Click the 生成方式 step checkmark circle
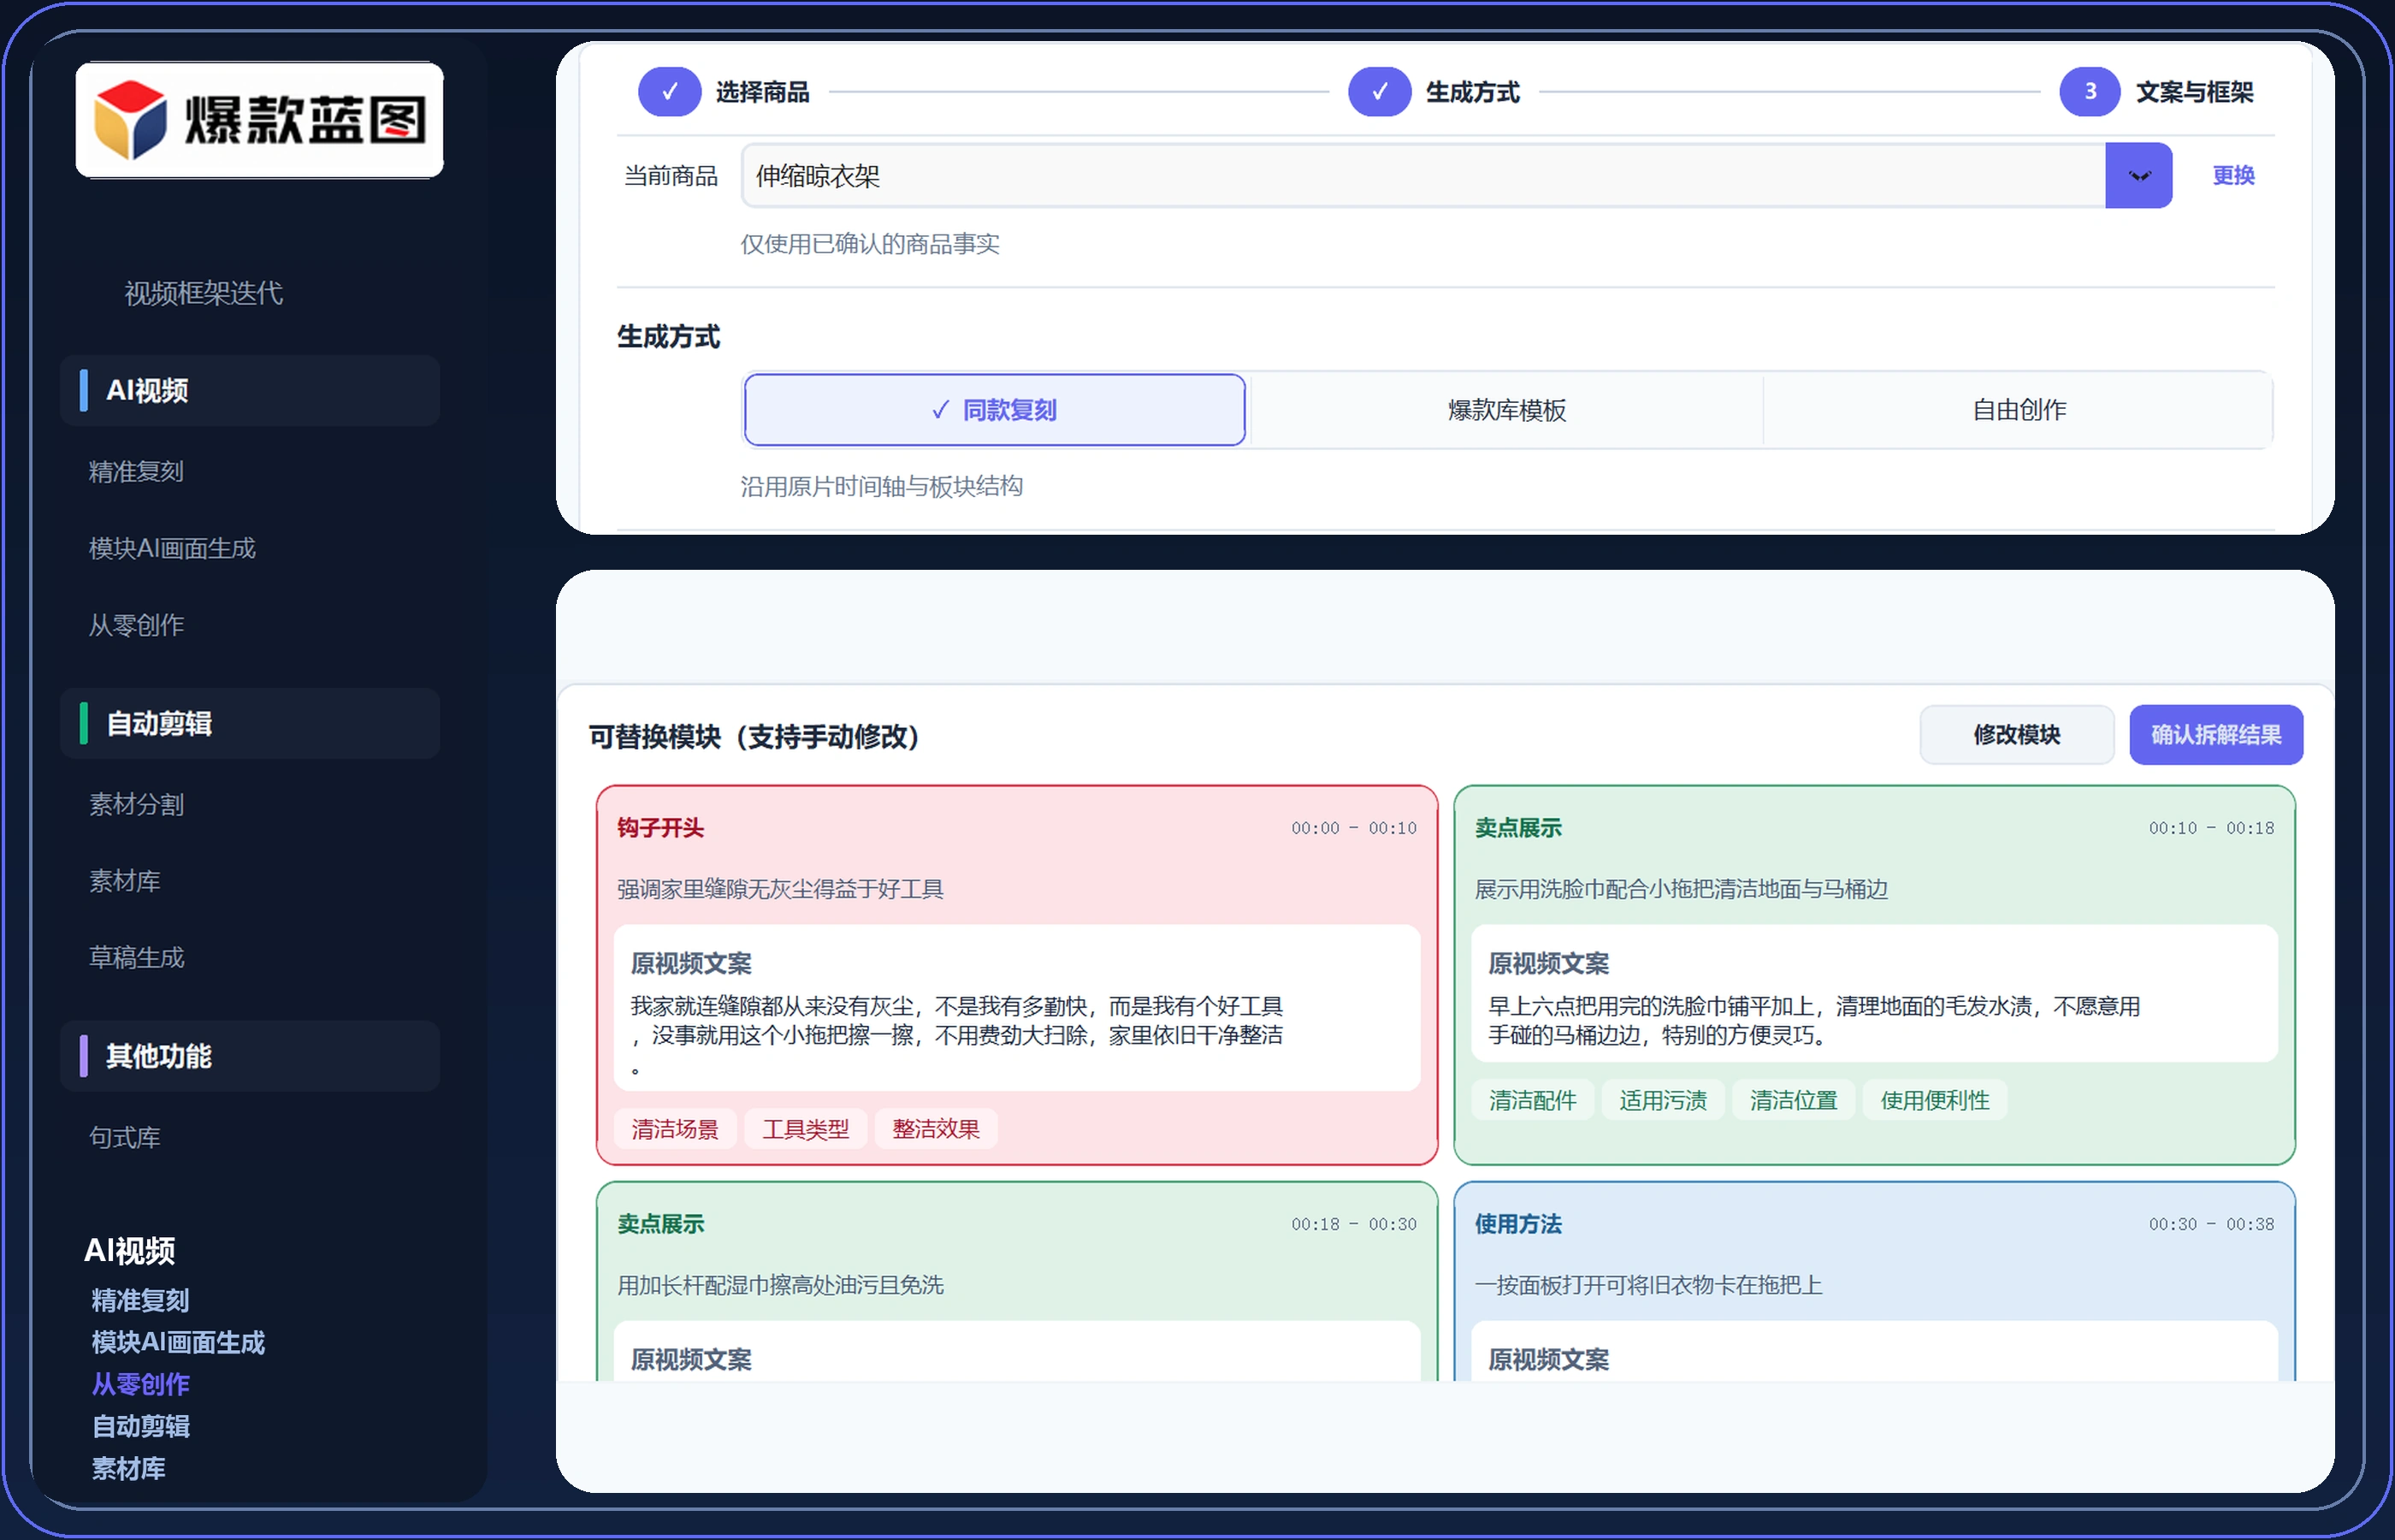 click(1380, 92)
